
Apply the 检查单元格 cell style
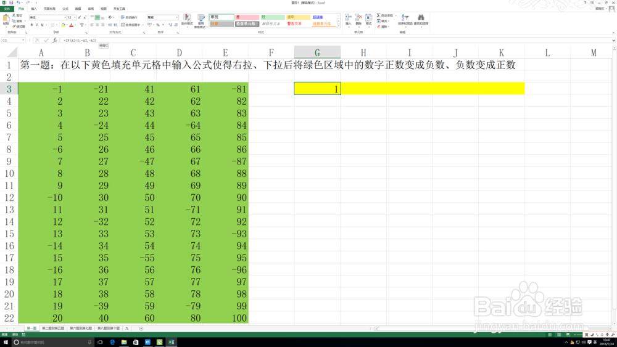[x=247, y=24]
